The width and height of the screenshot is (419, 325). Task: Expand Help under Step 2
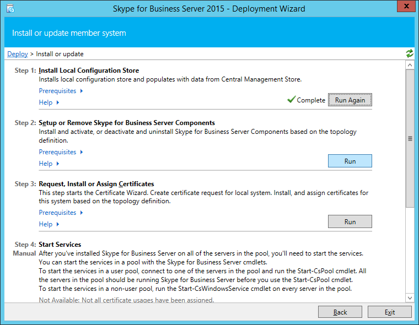(49, 164)
